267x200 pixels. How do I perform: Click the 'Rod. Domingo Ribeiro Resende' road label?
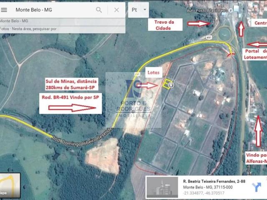click(82, 137)
